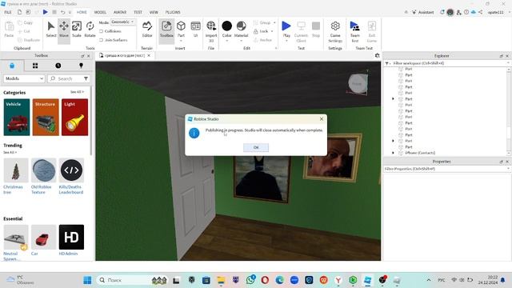Switch to the MODEL ribbon tab
The width and height of the screenshot is (512, 288).
(100, 12)
